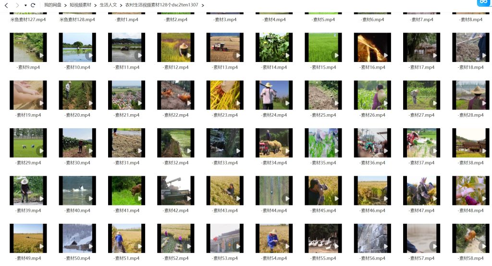Navigate to 生活人文 breadcrumb folder

point(108,5)
